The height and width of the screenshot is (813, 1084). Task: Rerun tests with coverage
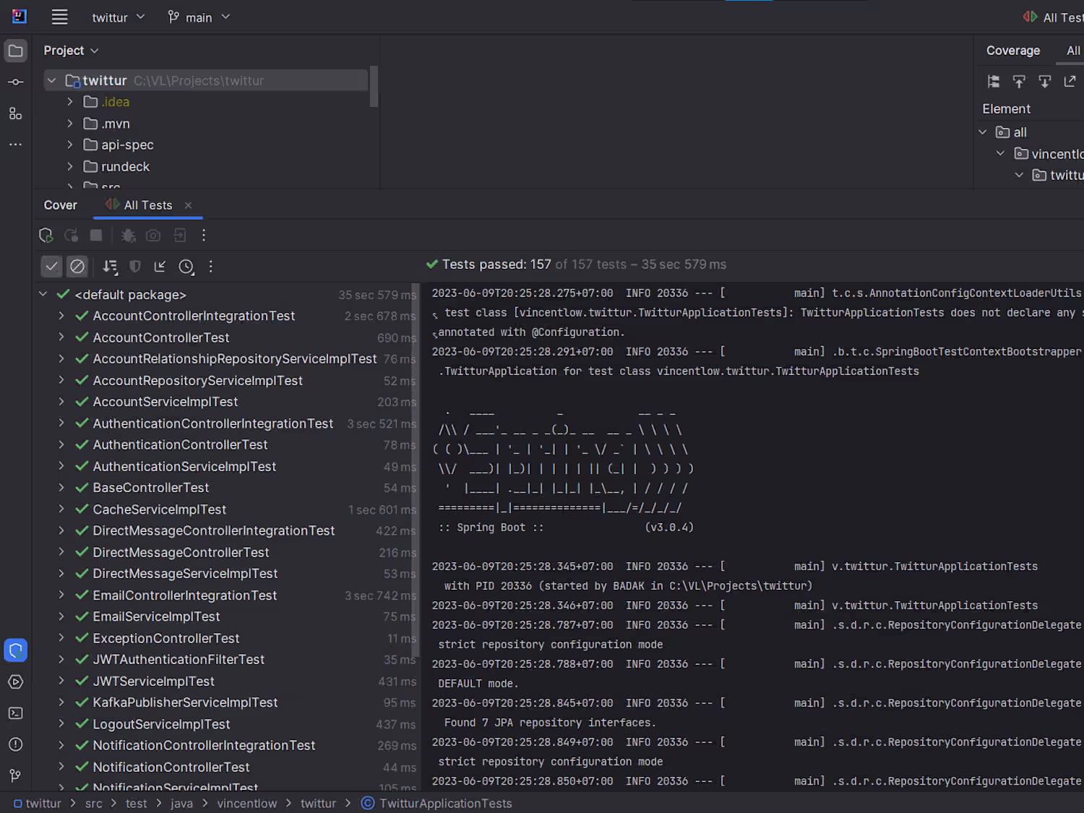tap(46, 236)
